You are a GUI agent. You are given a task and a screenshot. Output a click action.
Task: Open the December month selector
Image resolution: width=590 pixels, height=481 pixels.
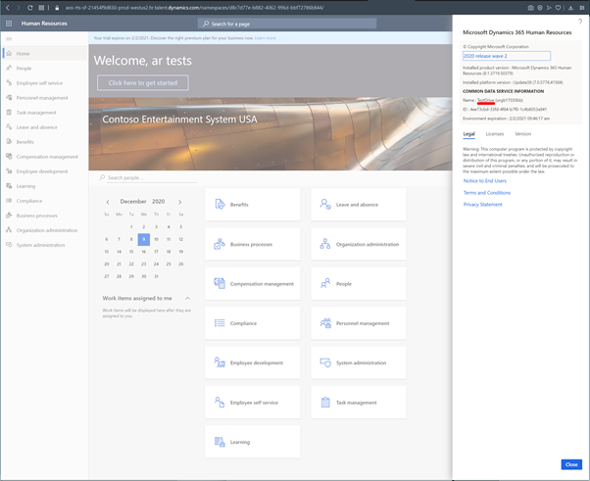point(133,202)
